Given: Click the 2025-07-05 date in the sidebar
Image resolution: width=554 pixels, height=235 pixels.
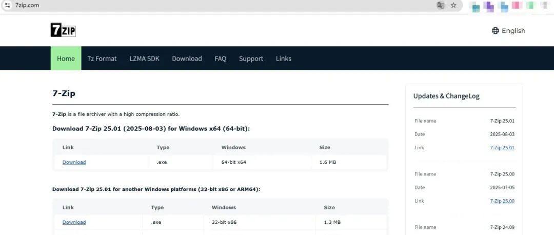Looking at the screenshot, I should click(x=502, y=187).
